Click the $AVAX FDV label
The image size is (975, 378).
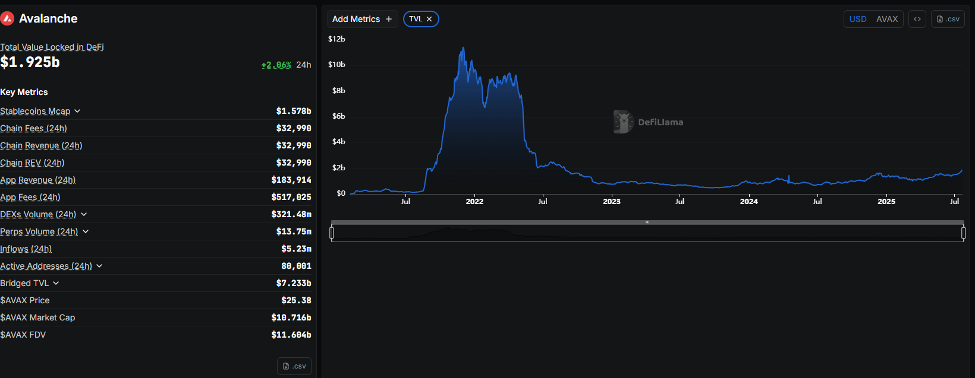[x=23, y=335]
